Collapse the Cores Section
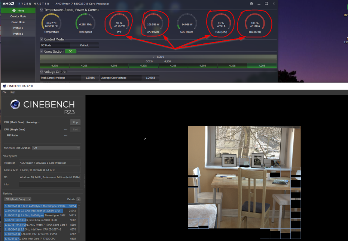 point(42,52)
